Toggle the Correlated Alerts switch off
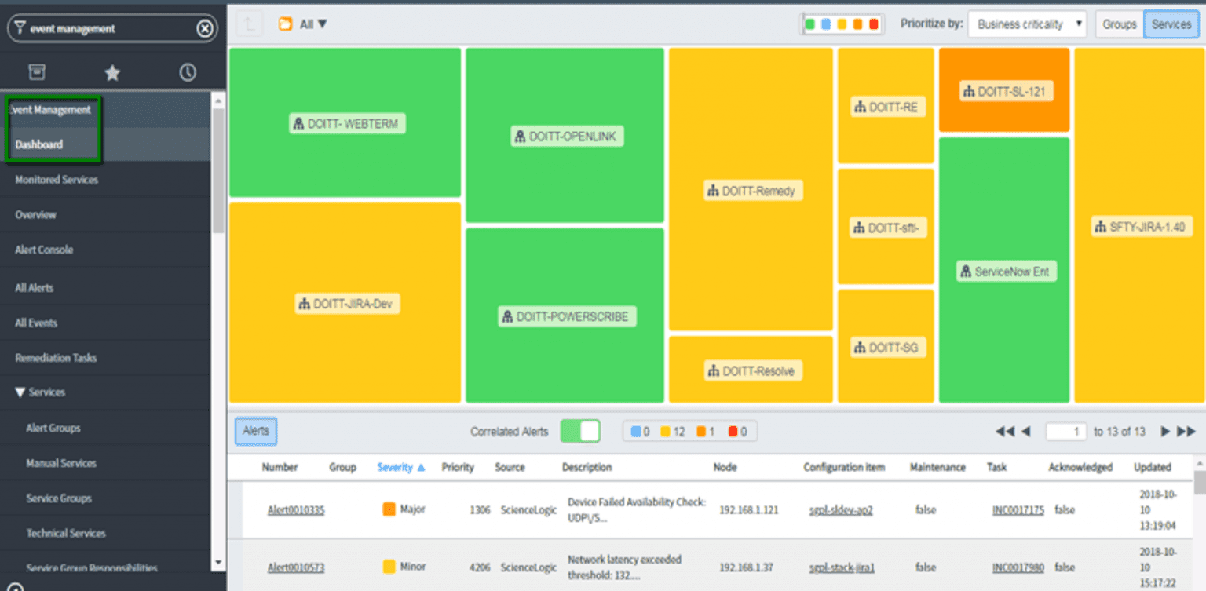 coord(580,430)
